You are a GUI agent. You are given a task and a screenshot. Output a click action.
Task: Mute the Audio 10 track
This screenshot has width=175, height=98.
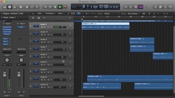coord(42,87)
